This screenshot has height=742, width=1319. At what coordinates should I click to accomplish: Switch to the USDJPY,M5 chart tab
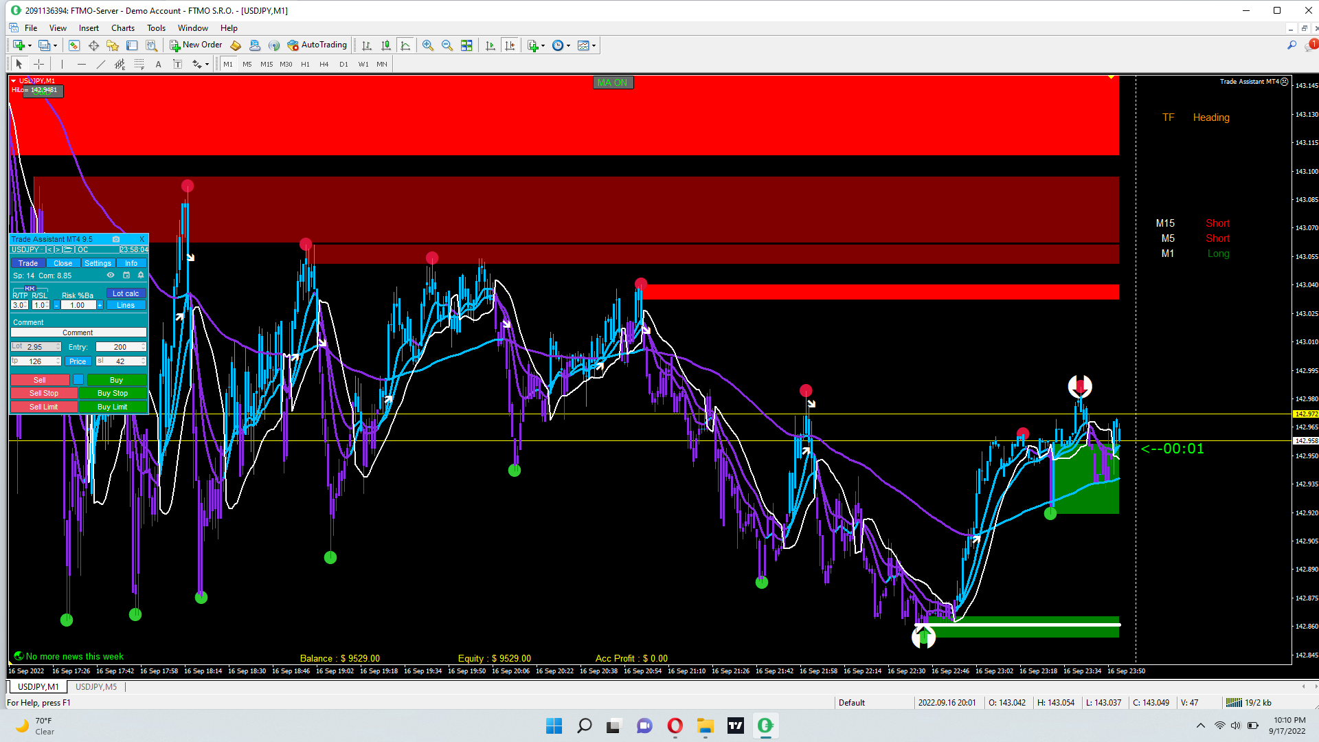click(96, 686)
